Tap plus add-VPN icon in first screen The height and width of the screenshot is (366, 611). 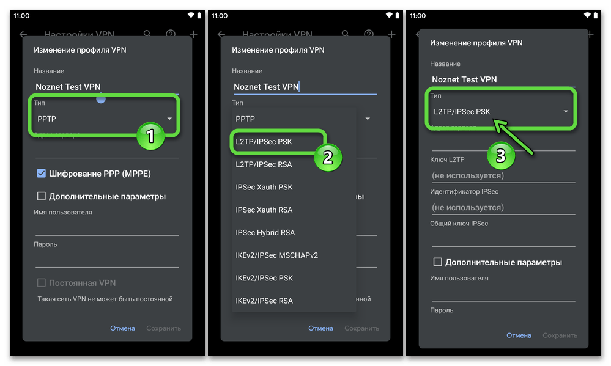(193, 34)
